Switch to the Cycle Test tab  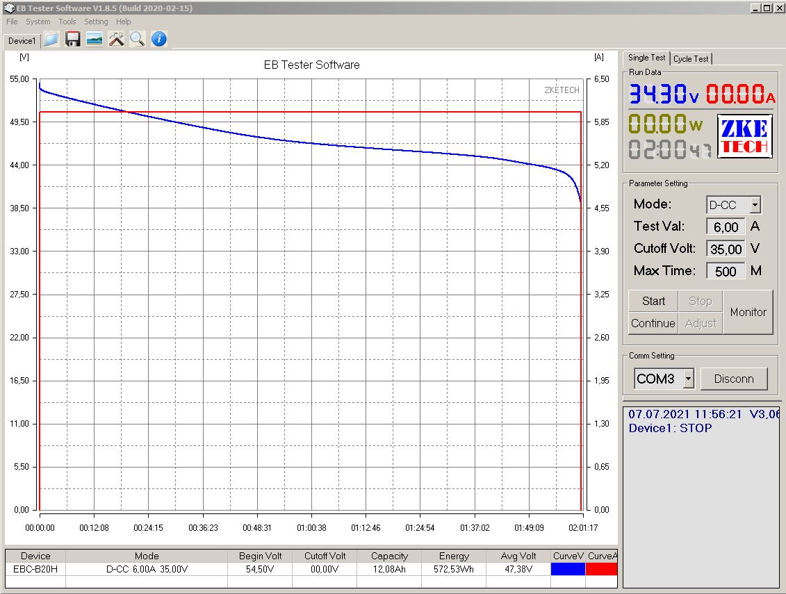point(691,59)
